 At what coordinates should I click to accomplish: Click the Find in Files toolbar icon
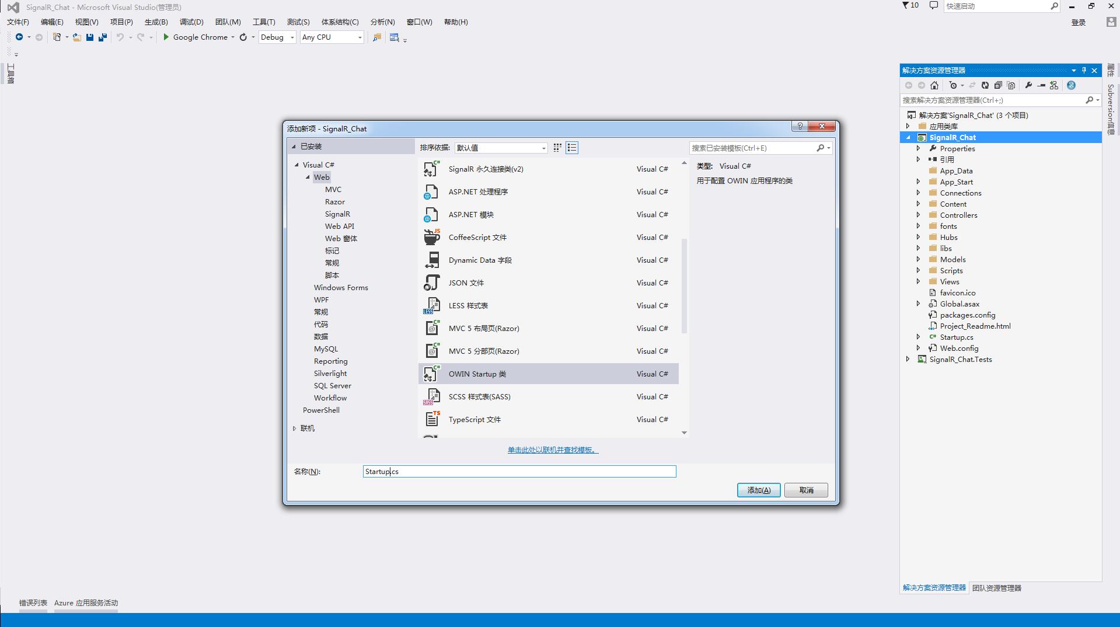point(376,37)
